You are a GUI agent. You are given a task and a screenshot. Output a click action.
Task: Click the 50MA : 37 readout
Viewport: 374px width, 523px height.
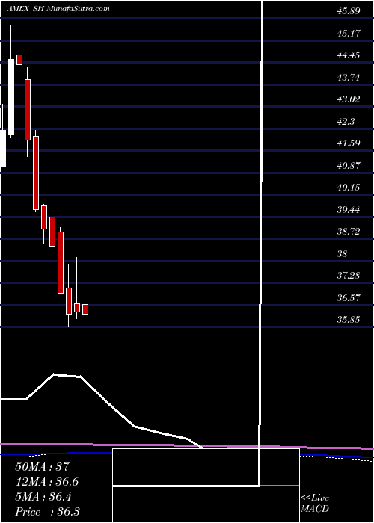(42, 467)
